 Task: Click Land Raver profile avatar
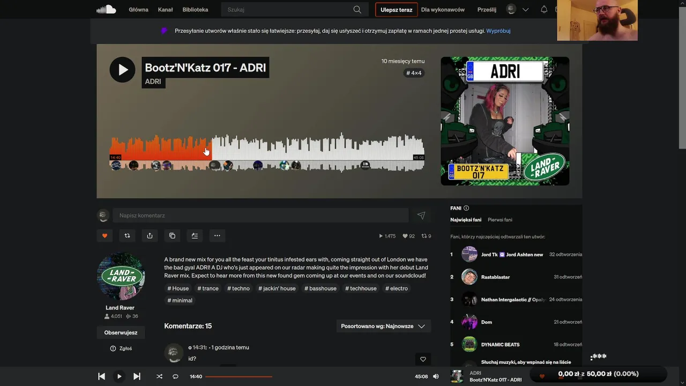[121, 276]
